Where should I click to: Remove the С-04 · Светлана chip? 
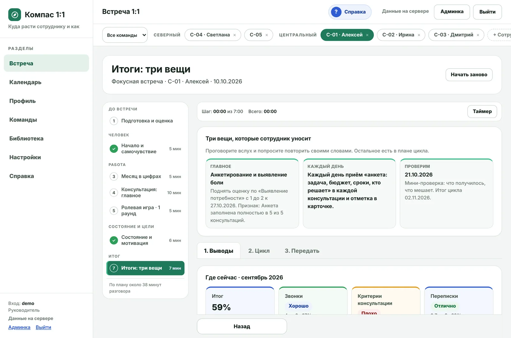234,35
